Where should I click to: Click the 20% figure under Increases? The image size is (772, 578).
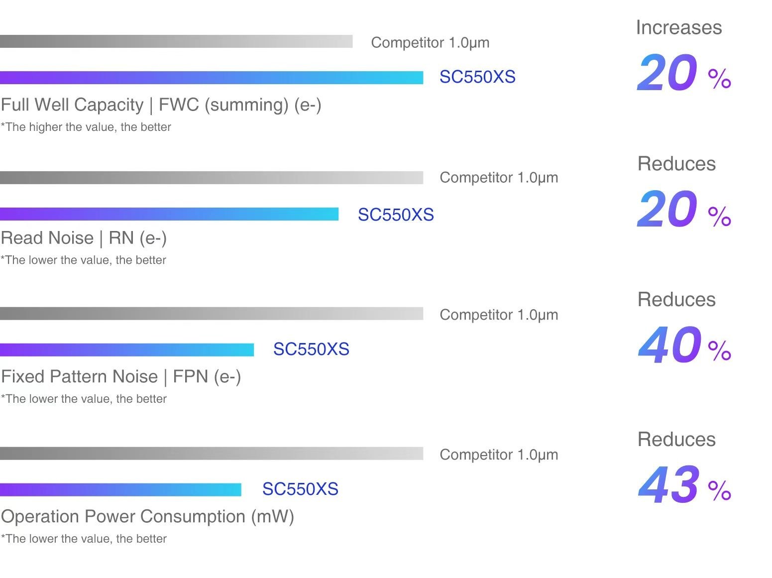pos(683,74)
